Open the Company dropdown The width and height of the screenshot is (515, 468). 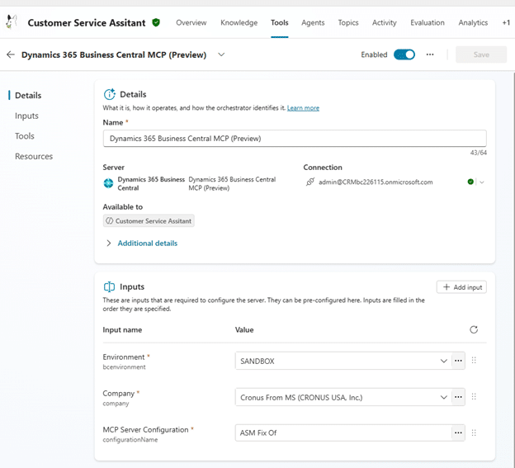click(x=444, y=397)
